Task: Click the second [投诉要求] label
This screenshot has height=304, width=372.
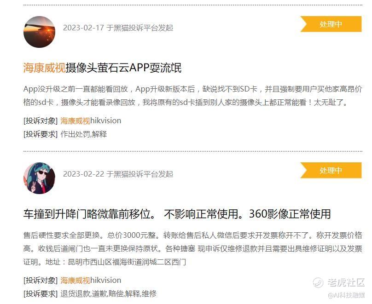Action: pos(41,294)
